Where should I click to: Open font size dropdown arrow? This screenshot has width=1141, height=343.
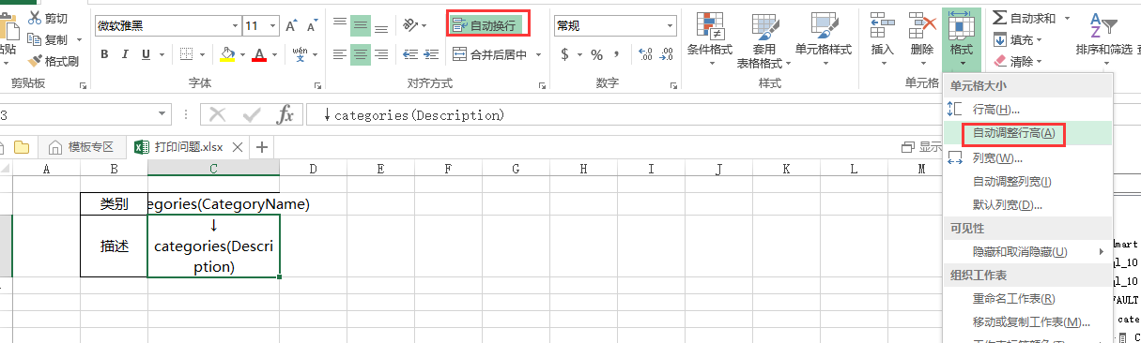271,26
